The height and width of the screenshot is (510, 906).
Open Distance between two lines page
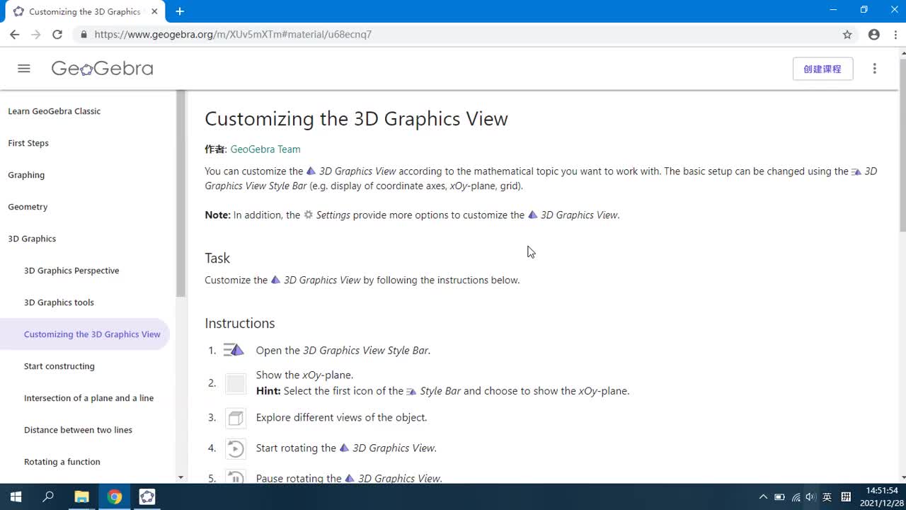(78, 430)
